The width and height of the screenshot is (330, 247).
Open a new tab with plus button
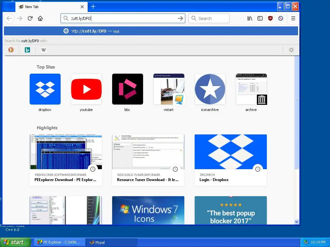pos(93,6)
